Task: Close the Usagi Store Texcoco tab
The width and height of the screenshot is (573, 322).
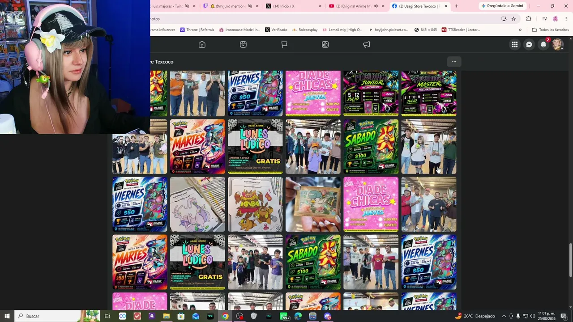Action: tap(446, 6)
